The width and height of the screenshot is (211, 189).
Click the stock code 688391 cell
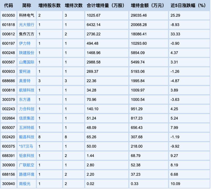(8, 156)
